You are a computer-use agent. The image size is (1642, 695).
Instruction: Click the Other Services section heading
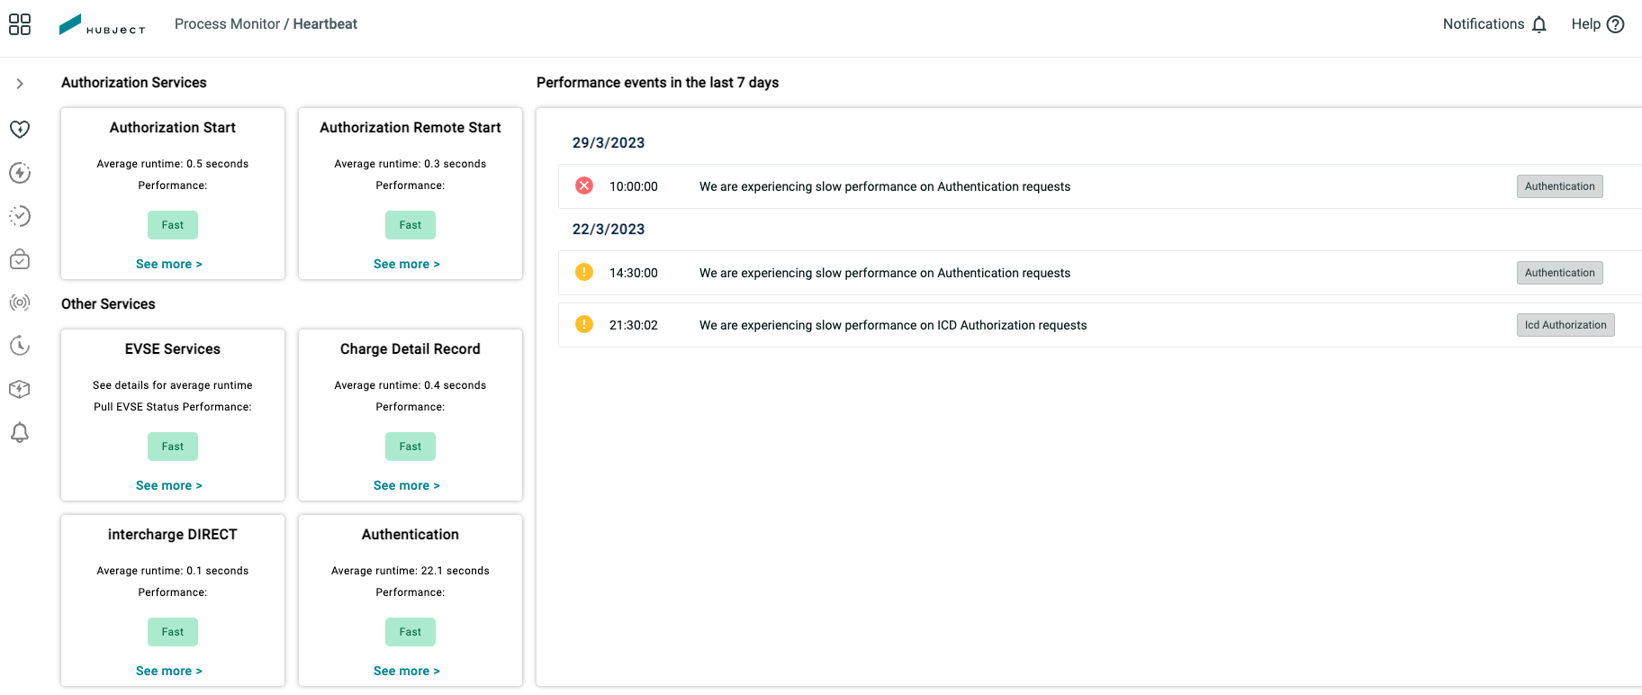[x=108, y=304]
